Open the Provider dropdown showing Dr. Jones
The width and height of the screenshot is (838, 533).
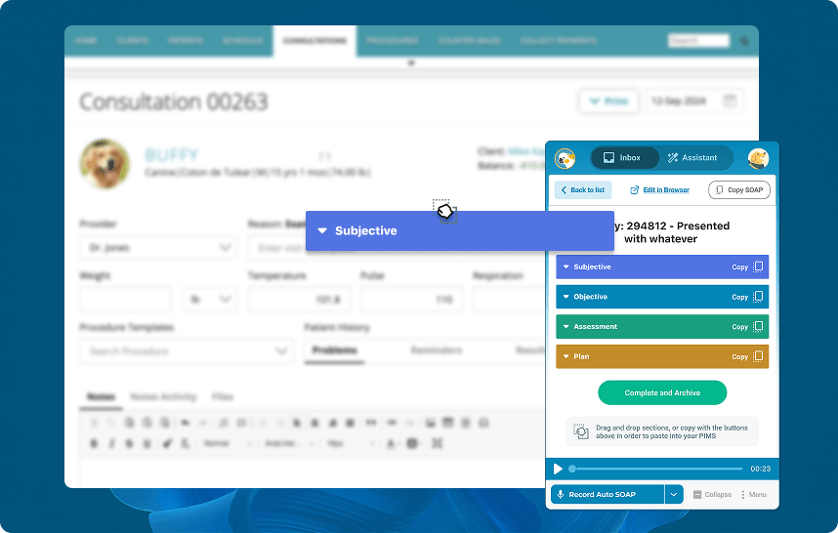coord(157,248)
